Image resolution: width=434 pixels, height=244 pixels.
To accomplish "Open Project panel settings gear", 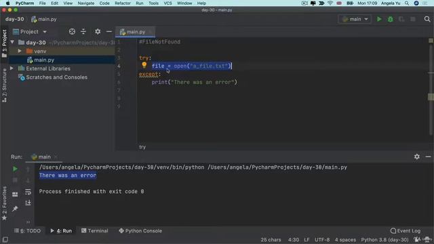I will pyautogui.click(x=98, y=32).
